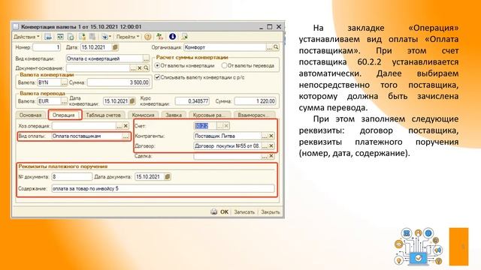Click the printer icon near OK

[213, 211]
